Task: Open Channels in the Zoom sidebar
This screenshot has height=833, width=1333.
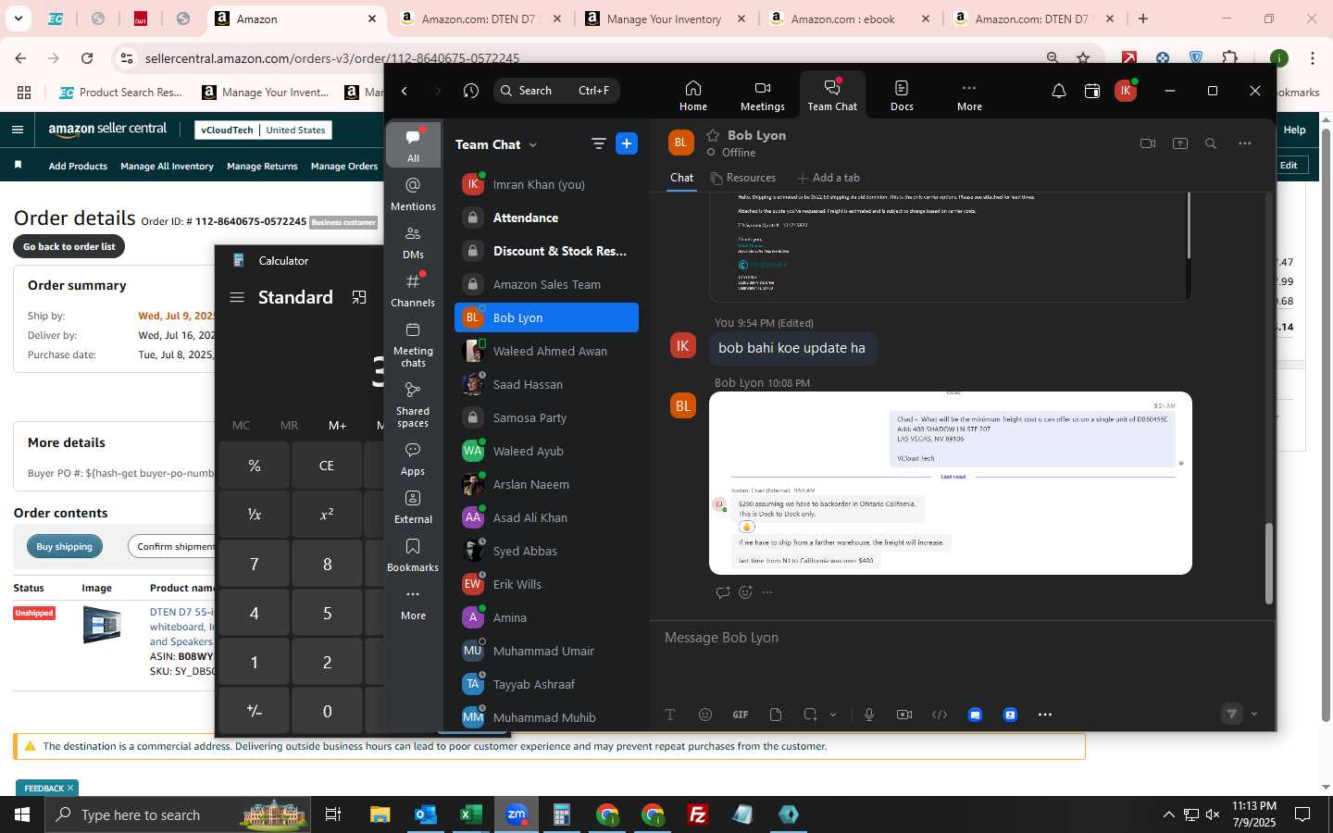Action: (x=413, y=291)
